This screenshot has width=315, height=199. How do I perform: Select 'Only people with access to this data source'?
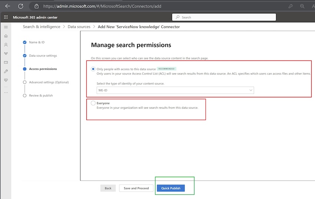click(93, 69)
